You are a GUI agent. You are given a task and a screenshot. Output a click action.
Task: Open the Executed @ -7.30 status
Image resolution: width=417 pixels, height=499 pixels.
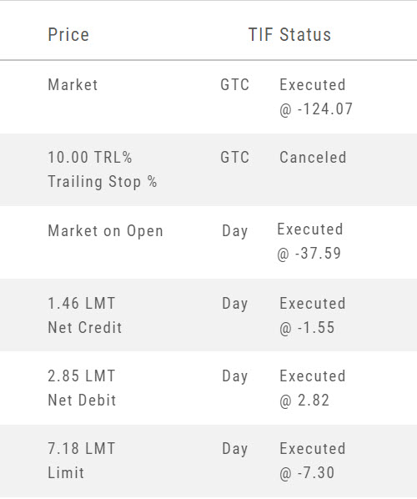313,461
